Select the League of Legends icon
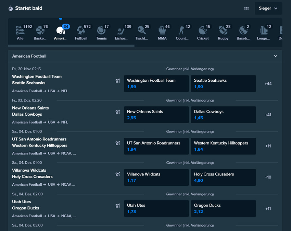This screenshot has width=291, height=231. [264, 30]
